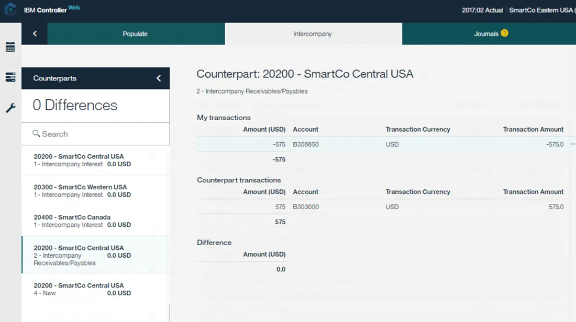This screenshot has height=322, width=576.
Task: Click the back arrow next to Populate
Action: pos(35,34)
